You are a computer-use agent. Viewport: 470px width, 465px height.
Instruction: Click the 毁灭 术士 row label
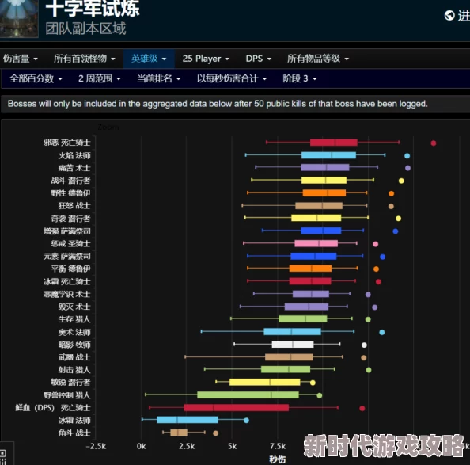(x=74, y=307)
